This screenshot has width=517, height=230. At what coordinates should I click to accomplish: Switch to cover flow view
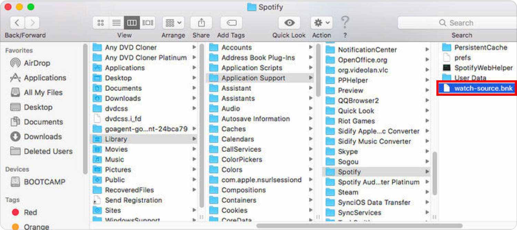(x=148, y=23)
